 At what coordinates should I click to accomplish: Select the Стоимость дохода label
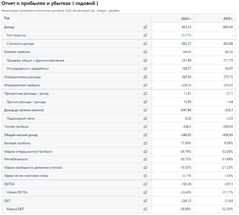point(20,44)
